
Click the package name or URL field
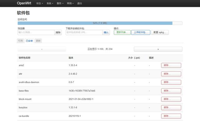[84, 32]
